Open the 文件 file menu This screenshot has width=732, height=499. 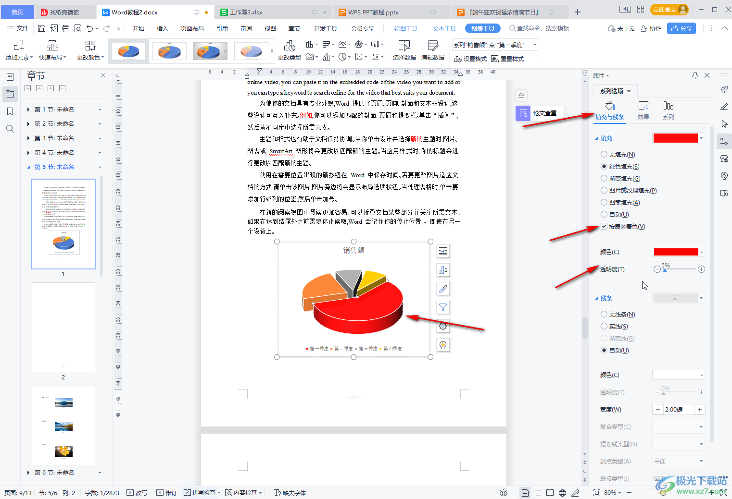click(18, 28)
